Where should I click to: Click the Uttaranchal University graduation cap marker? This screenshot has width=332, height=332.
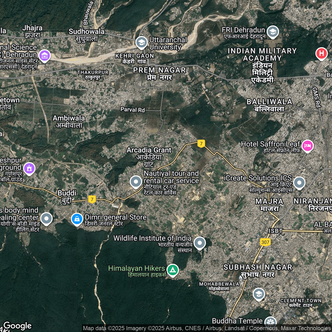(141, 43)
